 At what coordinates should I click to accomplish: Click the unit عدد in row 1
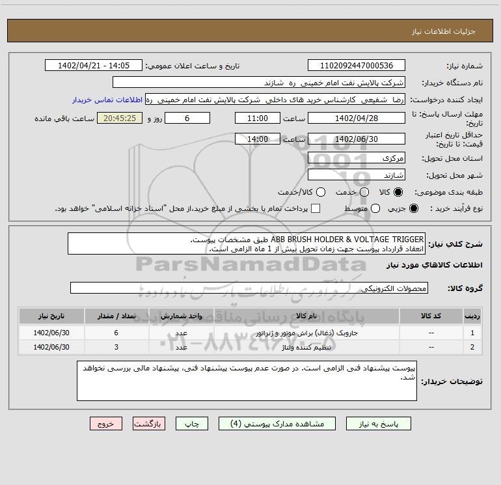click(x=181, y=333)
